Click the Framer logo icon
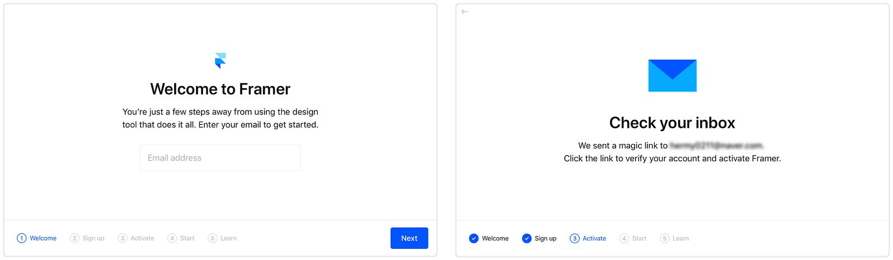Image resolution: width=893 pixels, height=260 pixels. [x=220, y=61]
